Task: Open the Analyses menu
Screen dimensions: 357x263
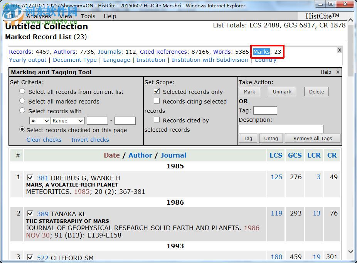Action: click(x=39, y=16)
